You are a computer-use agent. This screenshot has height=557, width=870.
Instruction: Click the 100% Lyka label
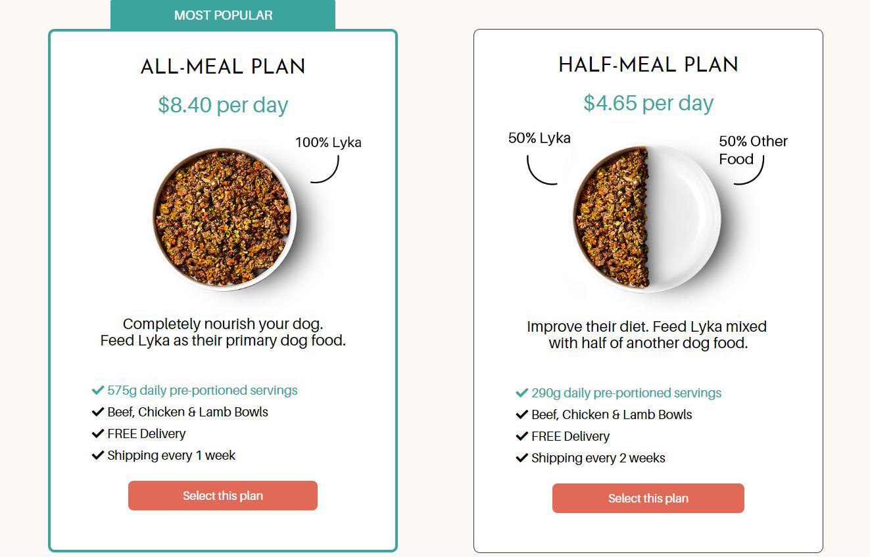click(327, 143)
